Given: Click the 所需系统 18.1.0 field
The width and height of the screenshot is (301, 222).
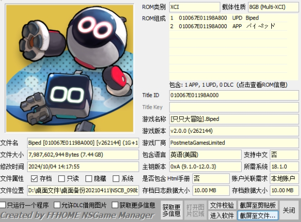Looking at the screenshot, I should [x=284, y=167].
